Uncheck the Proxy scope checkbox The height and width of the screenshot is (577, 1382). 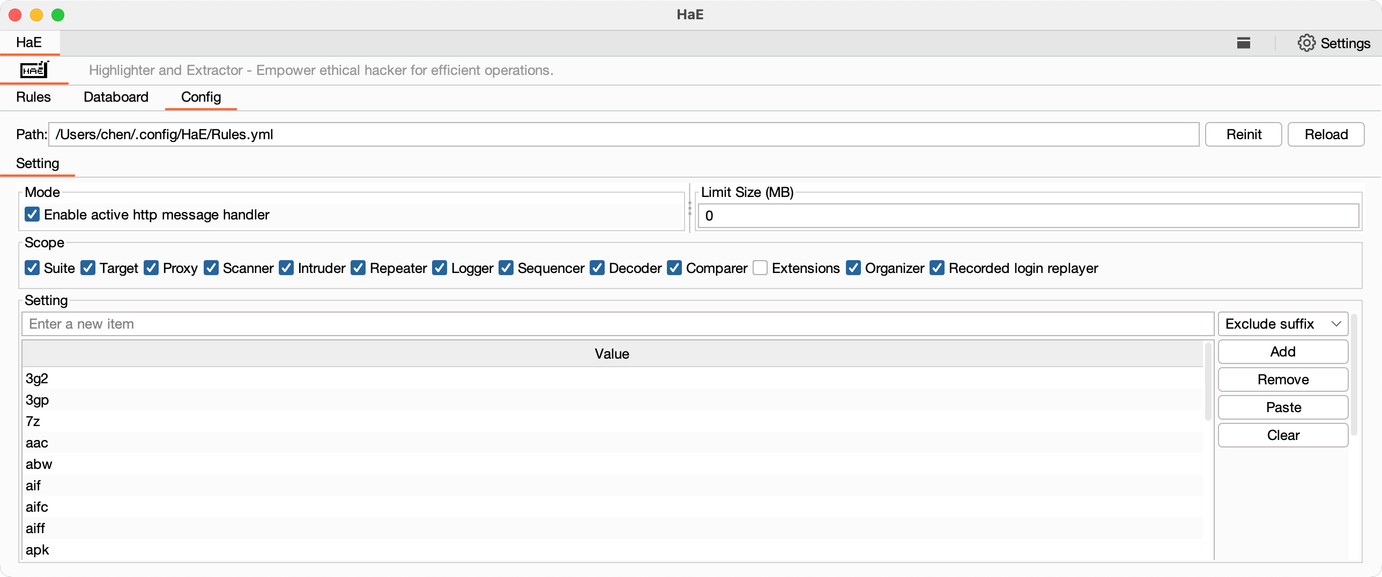(151, 268)
